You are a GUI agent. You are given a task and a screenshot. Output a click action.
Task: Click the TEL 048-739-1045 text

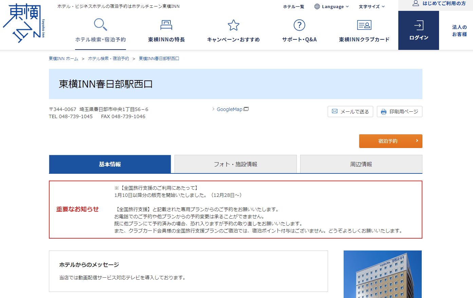(x=71, y=116)
